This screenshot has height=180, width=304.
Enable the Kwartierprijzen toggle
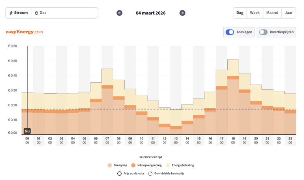(x=263, y=32)
